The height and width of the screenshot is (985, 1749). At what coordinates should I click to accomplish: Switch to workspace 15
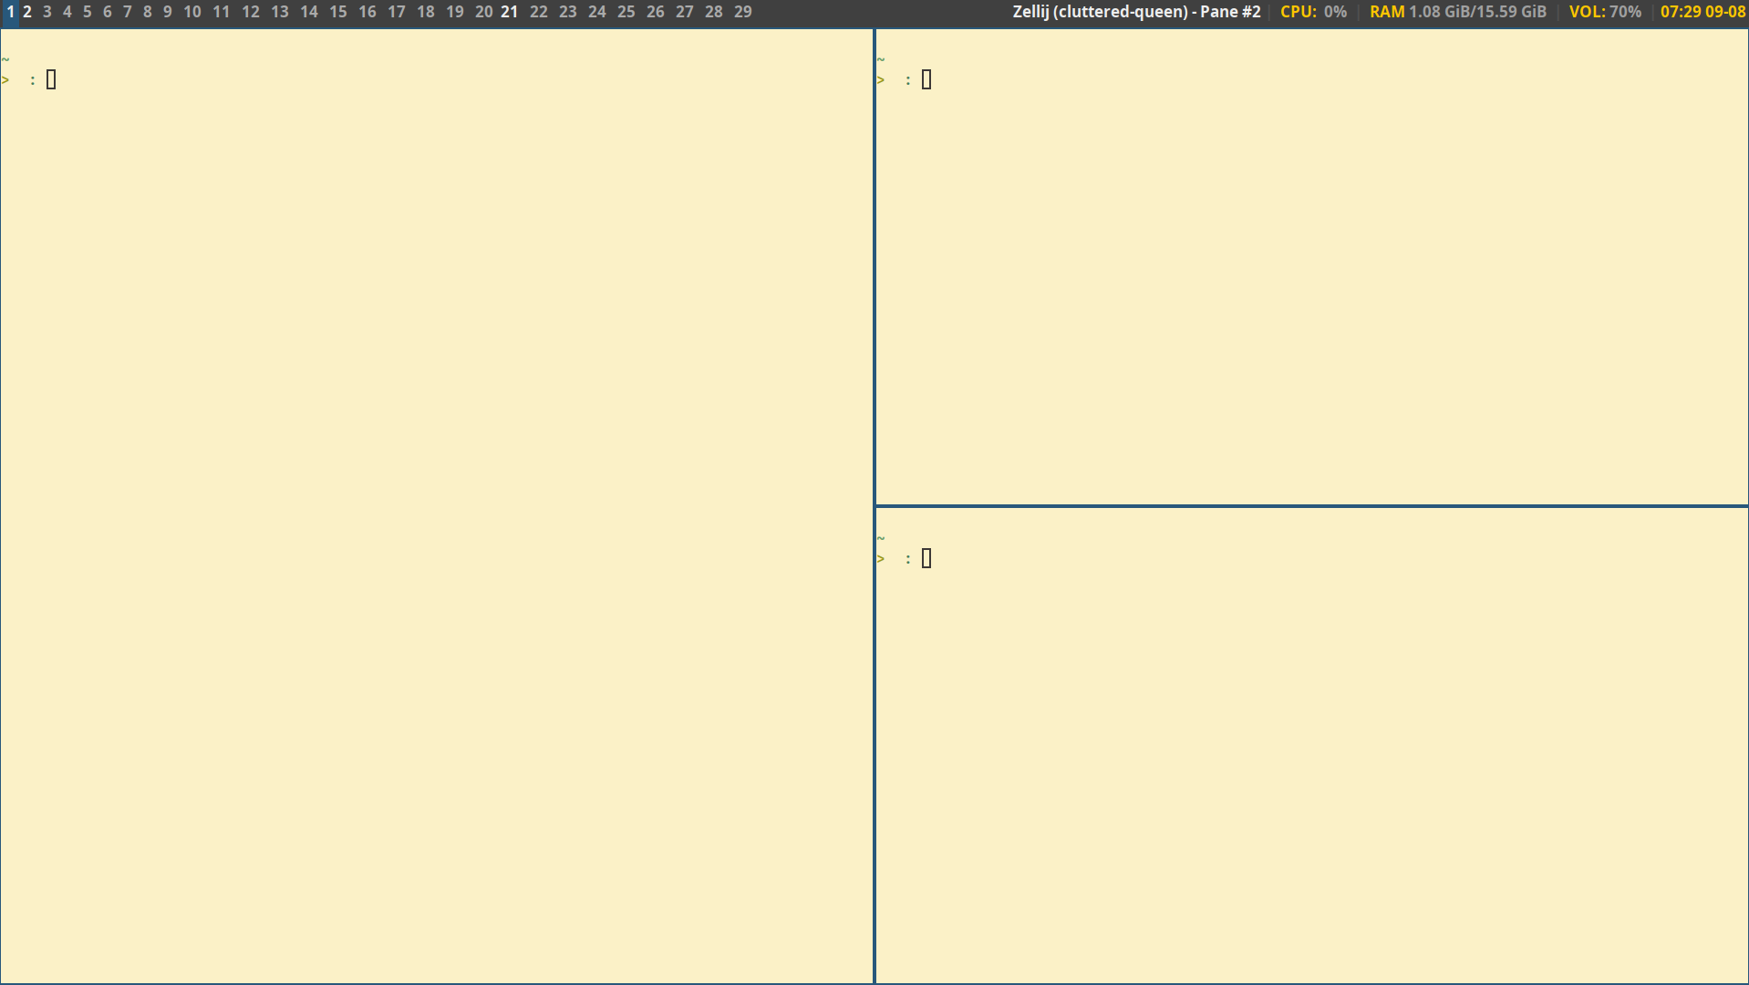coord(338,12)
